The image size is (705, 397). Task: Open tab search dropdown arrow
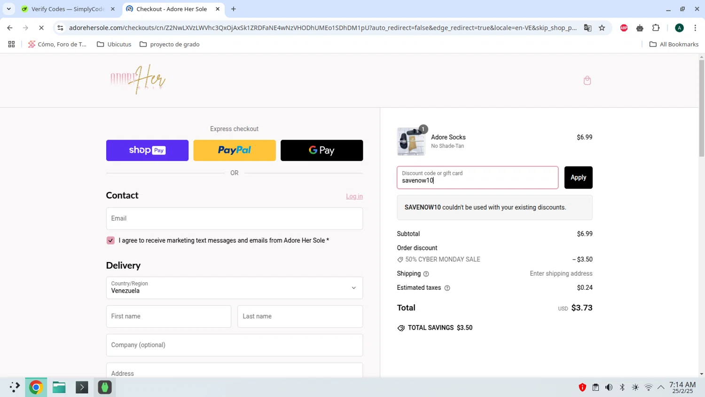8,9
